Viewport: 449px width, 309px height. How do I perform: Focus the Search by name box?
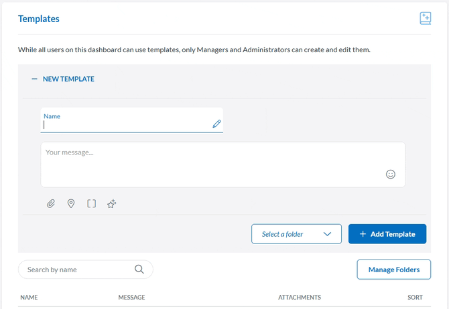pos(77,270)
